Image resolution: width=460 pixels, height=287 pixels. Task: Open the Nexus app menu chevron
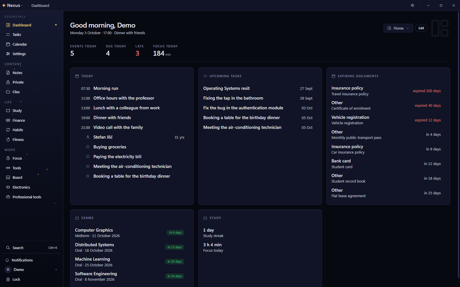coord(22,5)
